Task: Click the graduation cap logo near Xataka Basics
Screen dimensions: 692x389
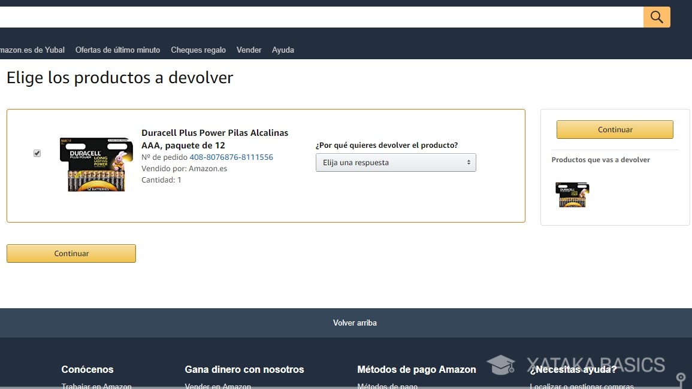Action: click(x=501, y=364)
